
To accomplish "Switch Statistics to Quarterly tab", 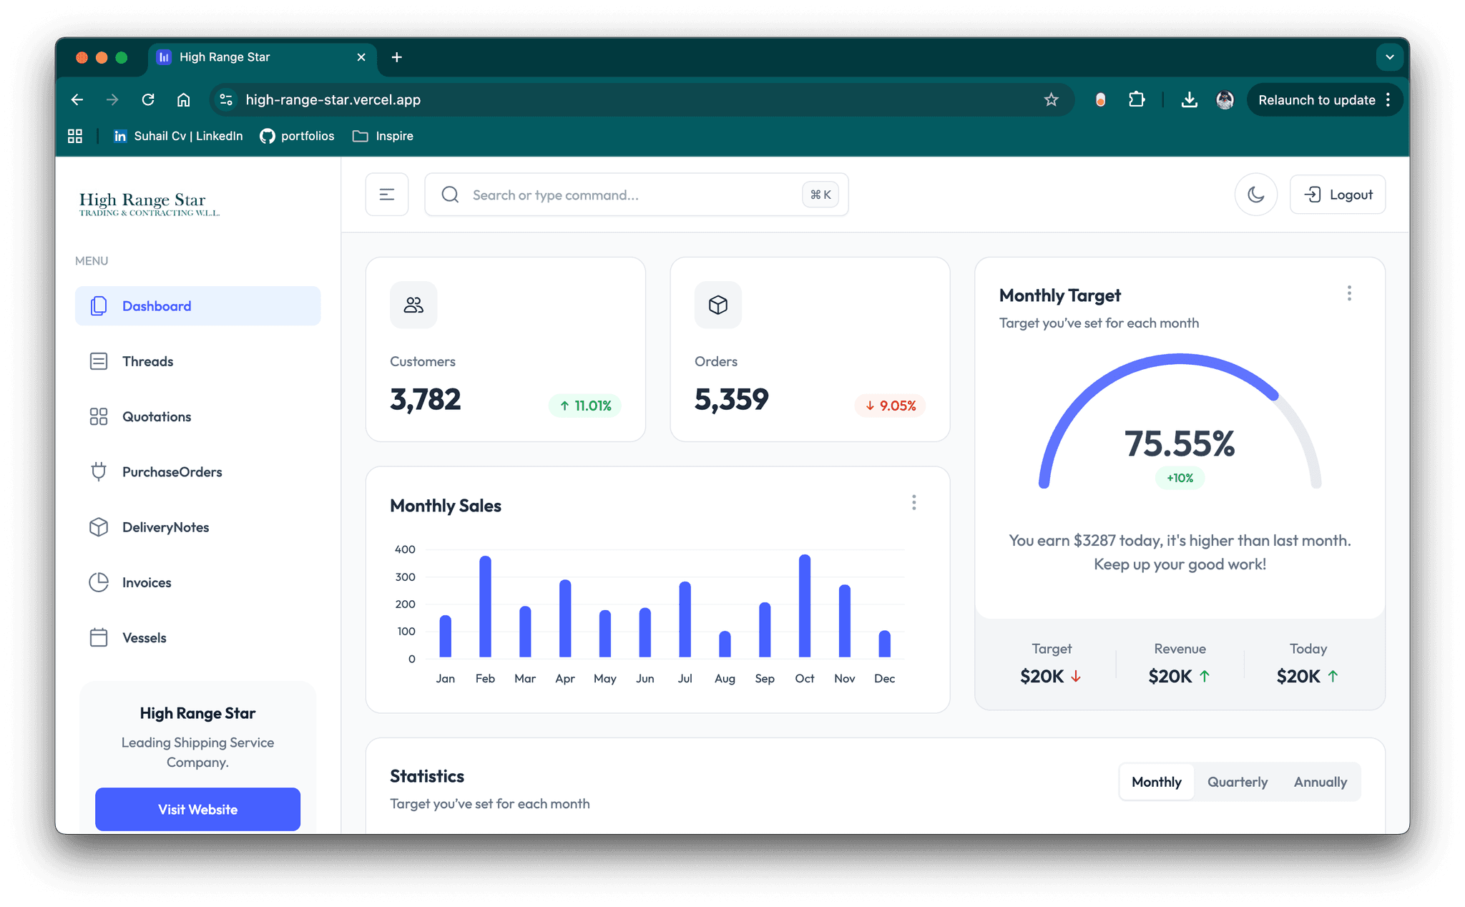I will (x=1237, y=782).
